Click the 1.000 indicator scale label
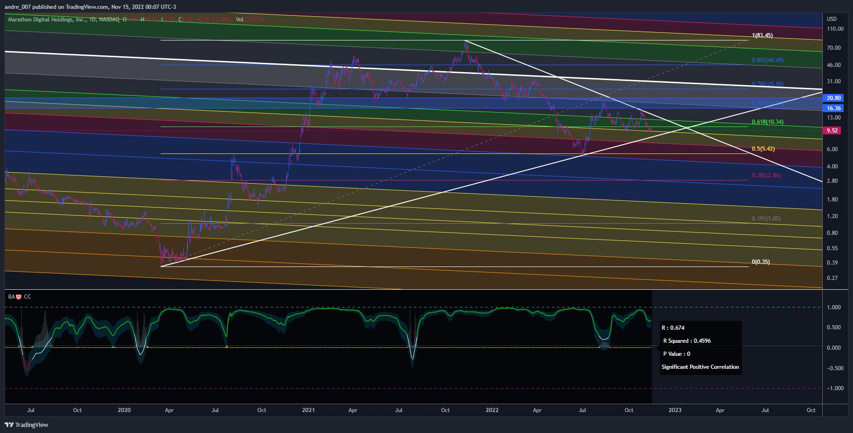 pos(833,307)
